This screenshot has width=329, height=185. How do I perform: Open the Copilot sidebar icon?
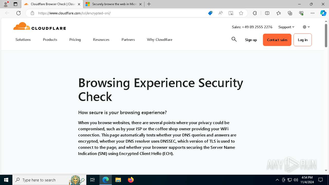323,13
